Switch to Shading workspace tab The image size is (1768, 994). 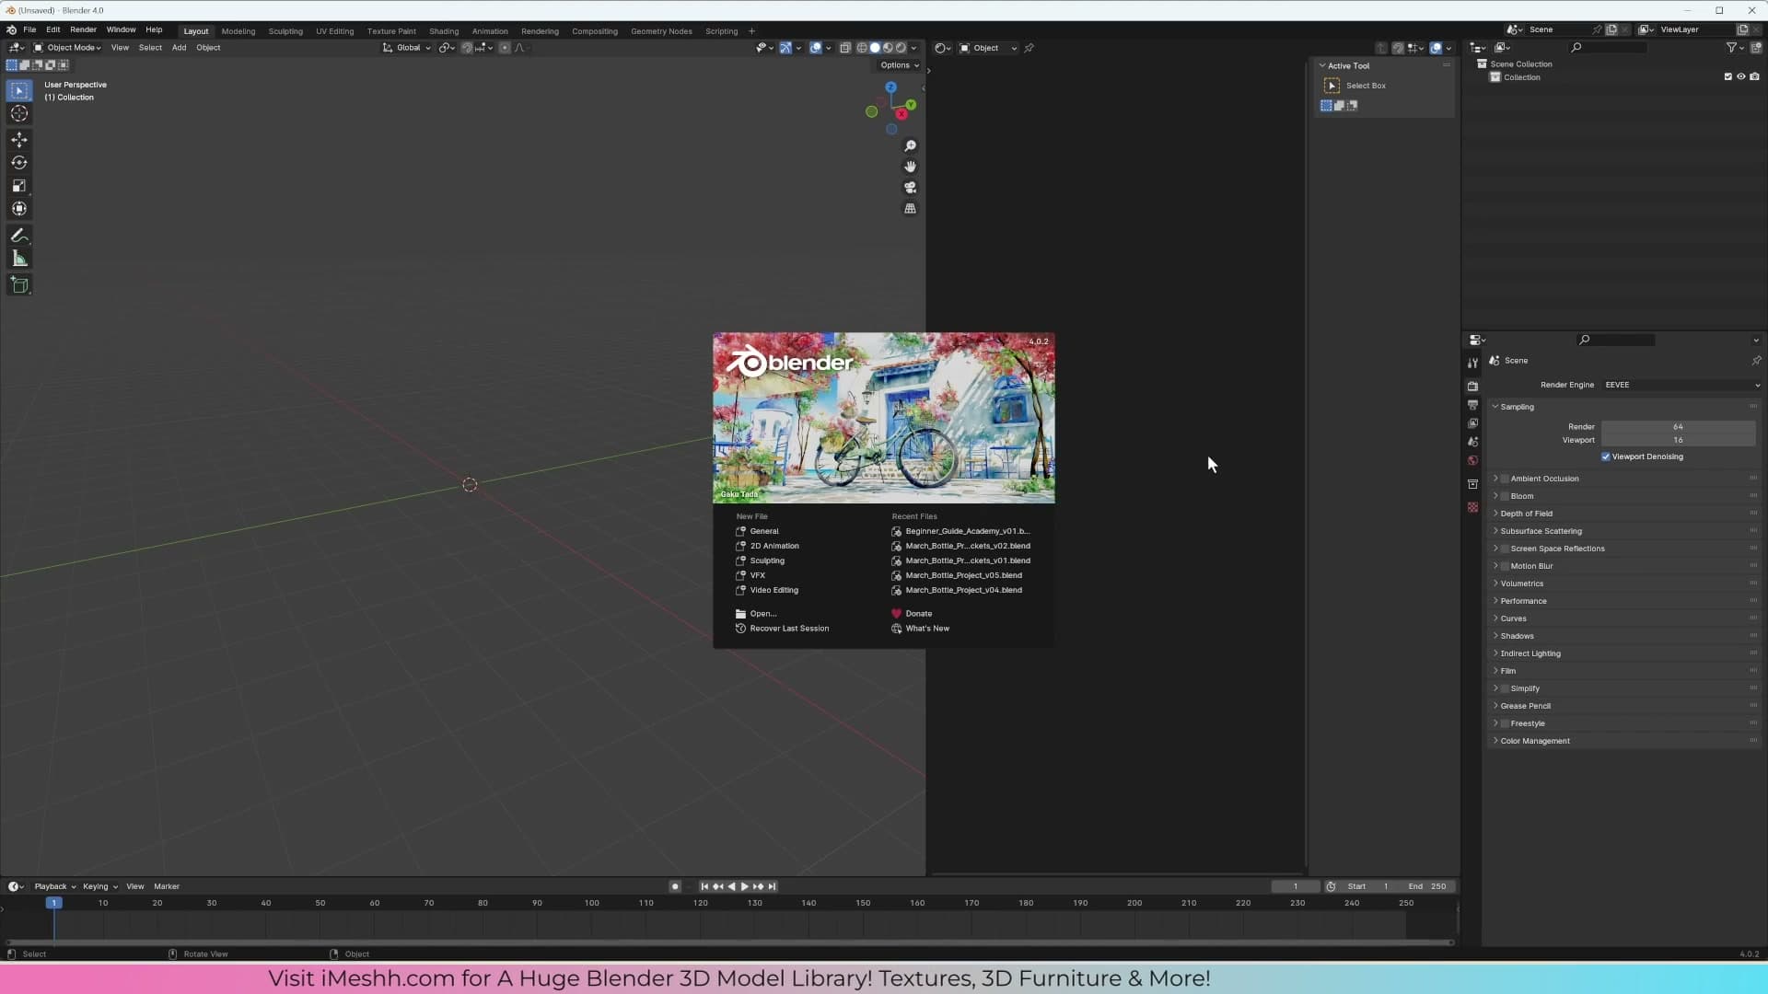444,31
